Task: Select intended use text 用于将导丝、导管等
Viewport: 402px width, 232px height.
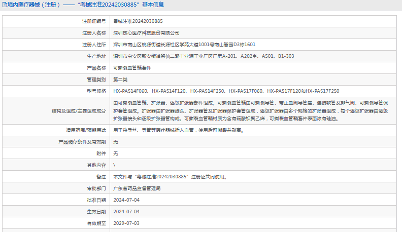Action: point(179,130)
